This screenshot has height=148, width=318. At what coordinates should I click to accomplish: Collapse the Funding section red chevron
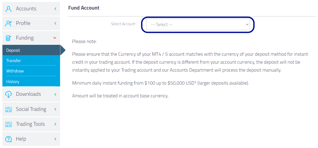(55, 38)
